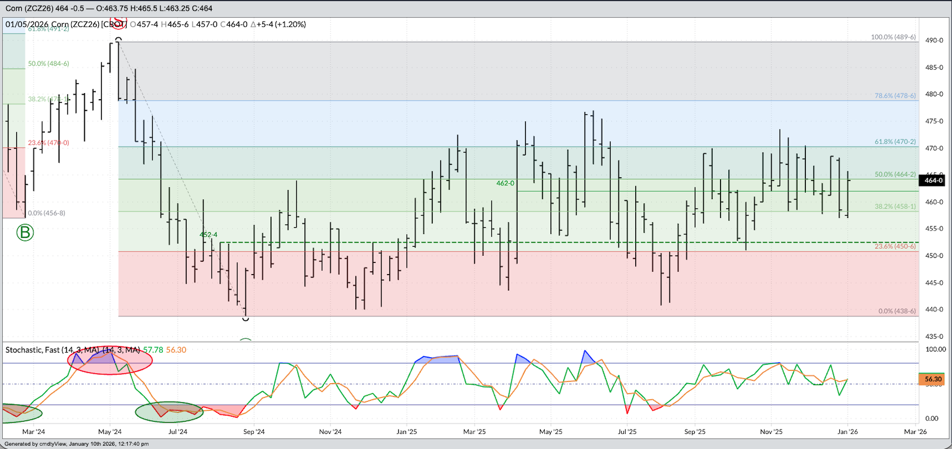Click the green 462-0 price line label
This screenshot has height=449, width=952.
pos(505,183)
